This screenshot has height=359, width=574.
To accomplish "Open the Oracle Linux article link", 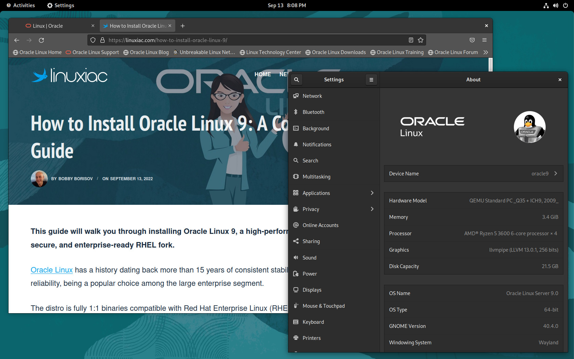I will click(x=52, y=270).
